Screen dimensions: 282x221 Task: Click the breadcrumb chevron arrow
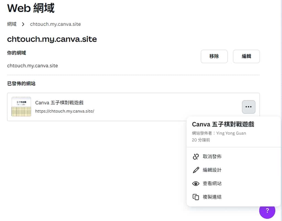23,24
